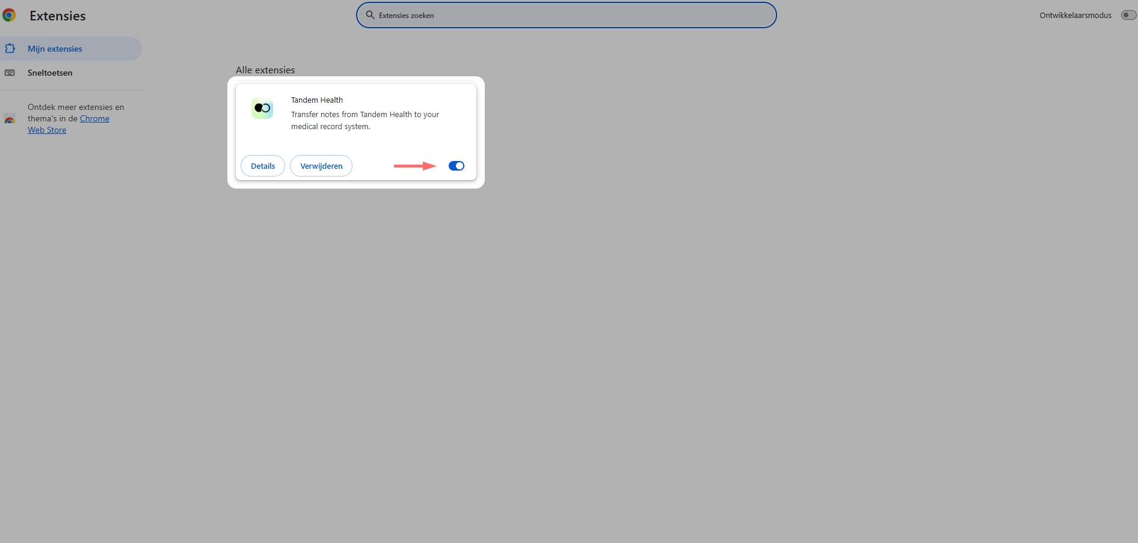The width and height of the screenshot is (1138, 543).
Task: Click Verwijderen to remove Tandem Health
Action: [x=321, y=166]
